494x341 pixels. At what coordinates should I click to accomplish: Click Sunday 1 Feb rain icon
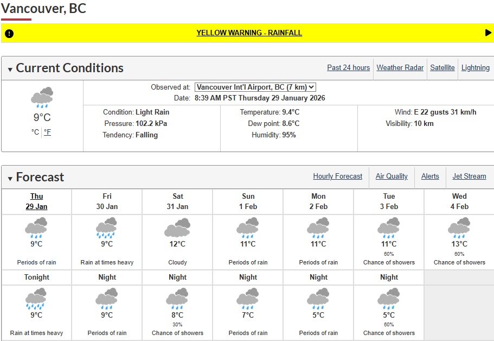[x=248, y=228]
